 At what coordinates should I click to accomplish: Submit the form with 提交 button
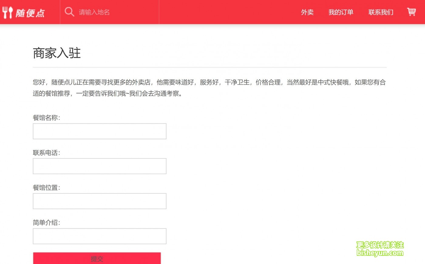tap(97, 258)
